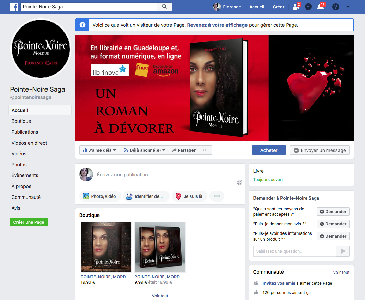Open the 19,90 € book product thumbnail
This screenshot has width=365, height=300.
[106, 247]
